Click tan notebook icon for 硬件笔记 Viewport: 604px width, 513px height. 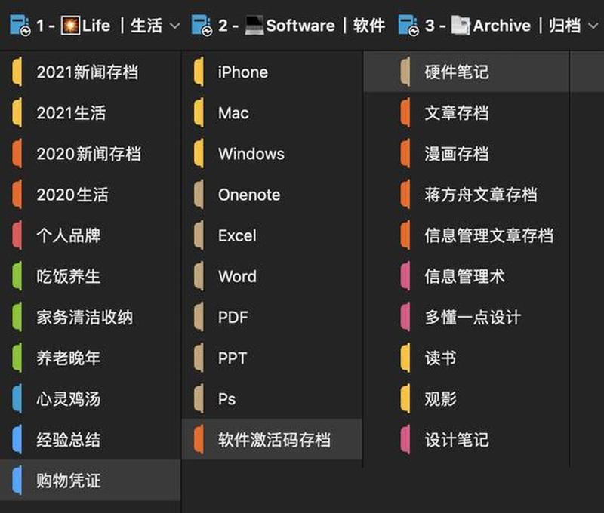point(405,71)
